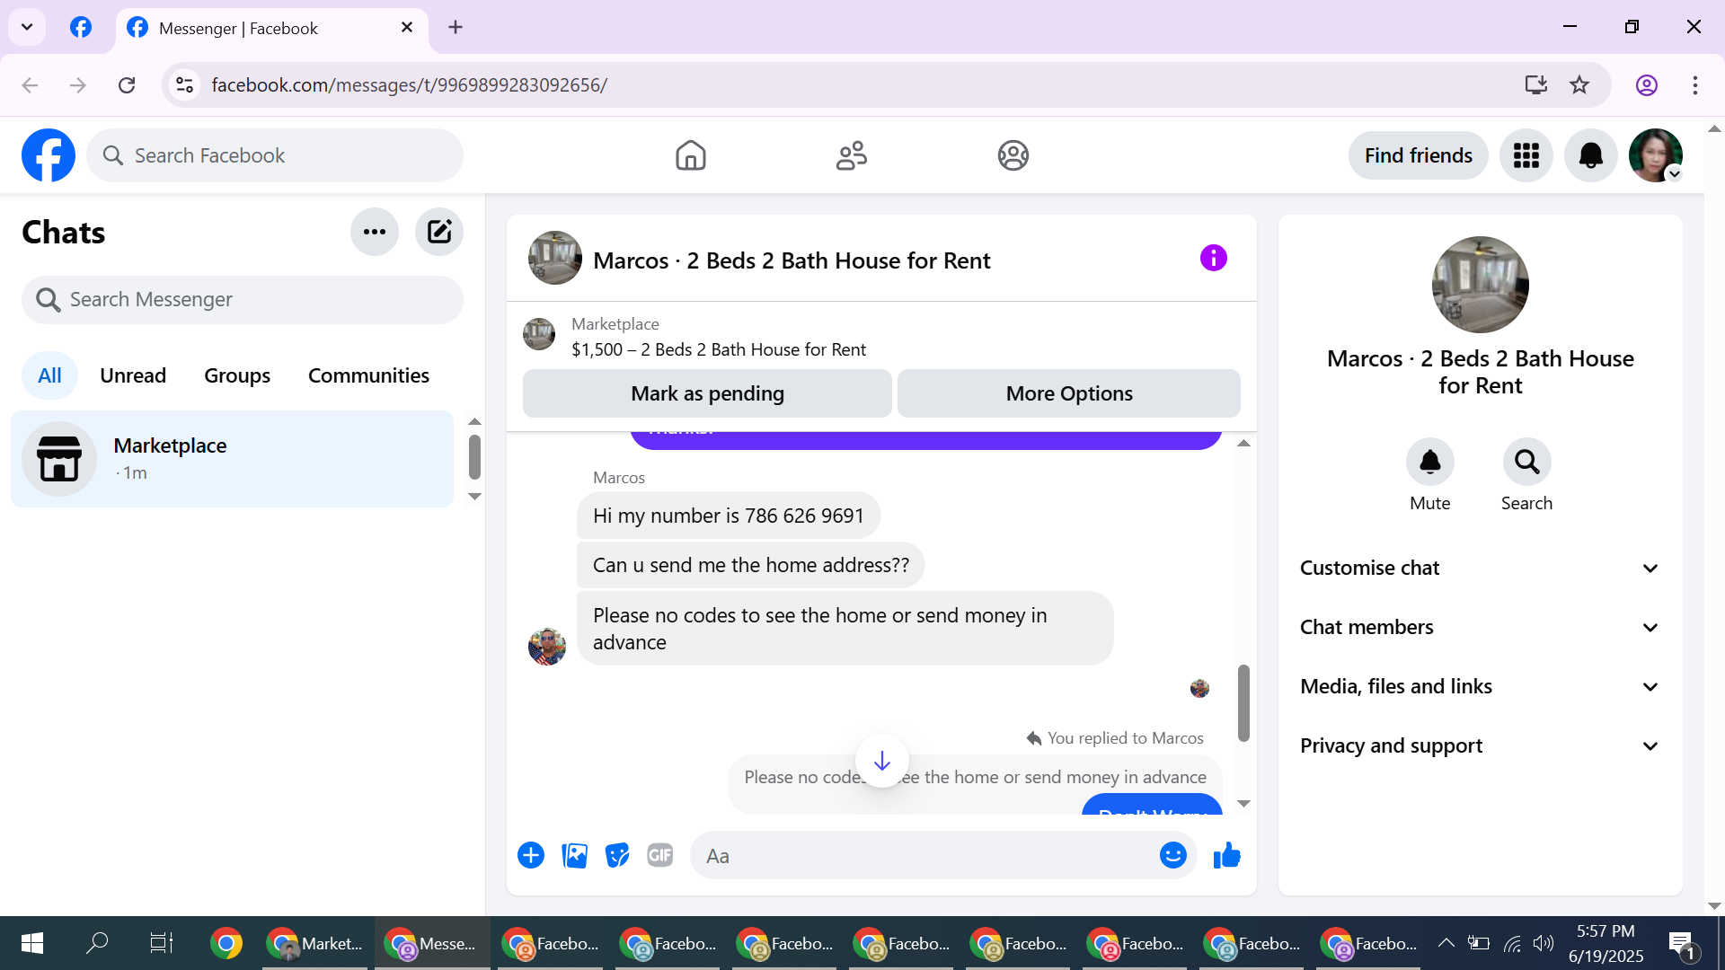
Task: Switch to the Groups chats filter
Action: point(237,375)
